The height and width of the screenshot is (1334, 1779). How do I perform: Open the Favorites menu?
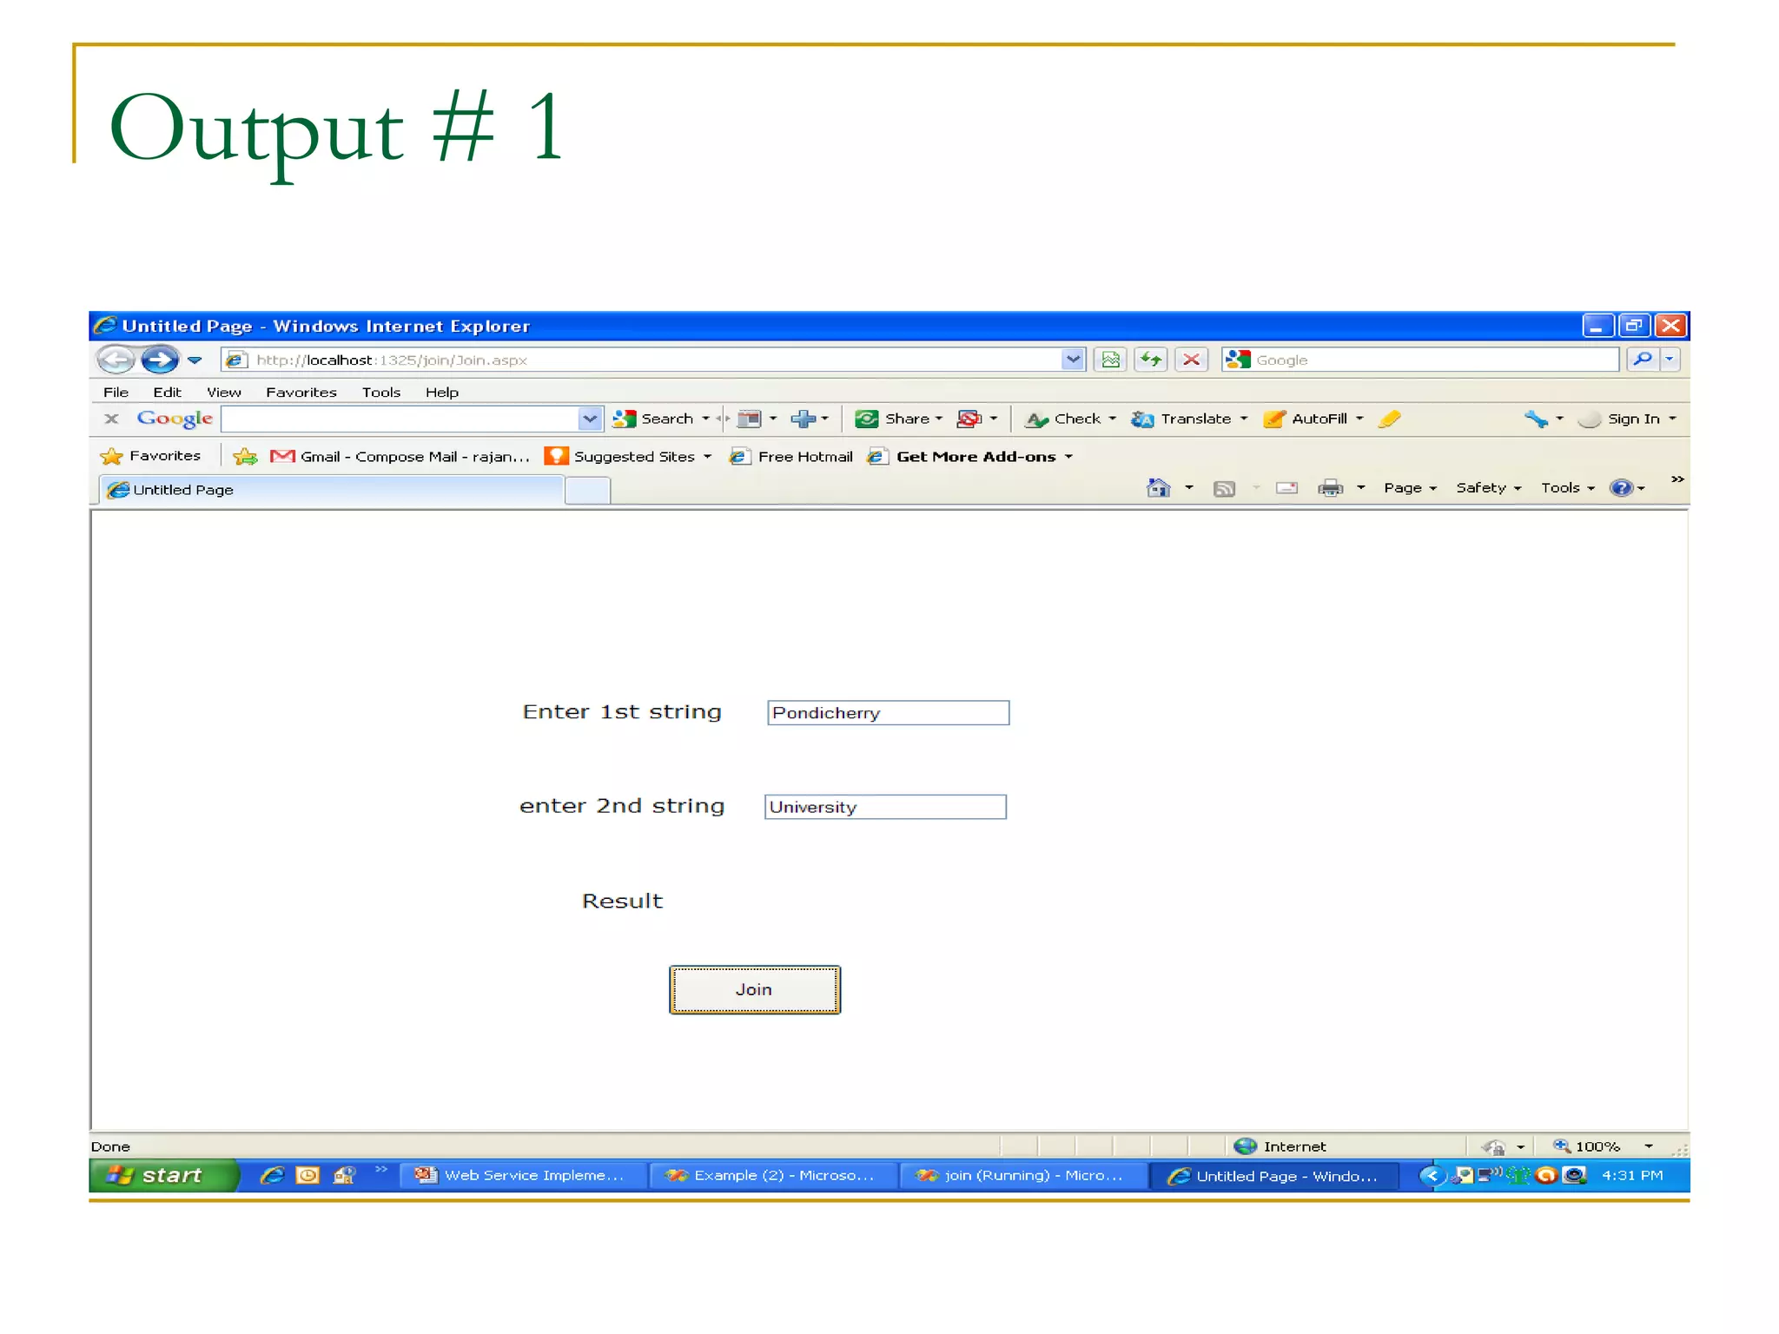coord(301,393)
